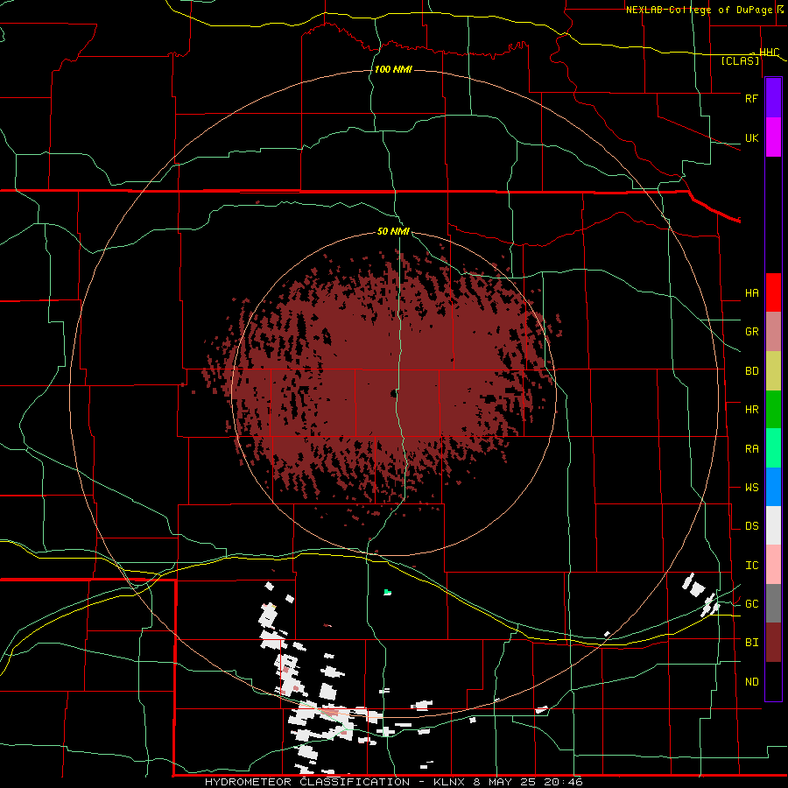Click the white DS legend color swatch
The height and width of the screenshot is (788, 788).
(773, 525)
